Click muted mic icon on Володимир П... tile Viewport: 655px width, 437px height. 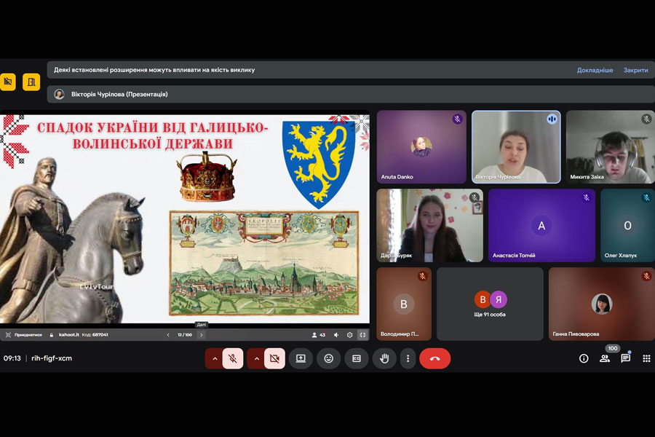pyautogui.click(x=423, y=276)
